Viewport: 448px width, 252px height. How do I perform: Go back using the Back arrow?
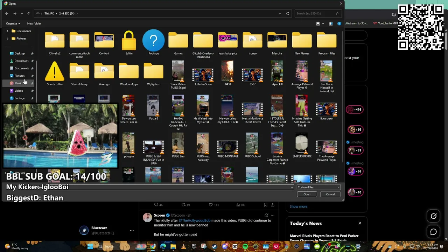click(x=7, y=14)
